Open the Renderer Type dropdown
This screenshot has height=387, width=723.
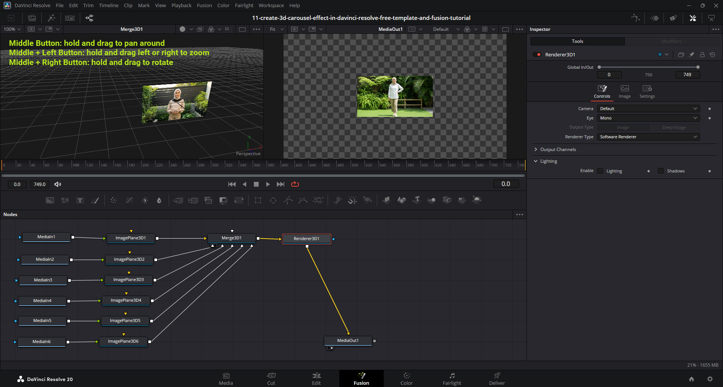(x=648, y=137)
